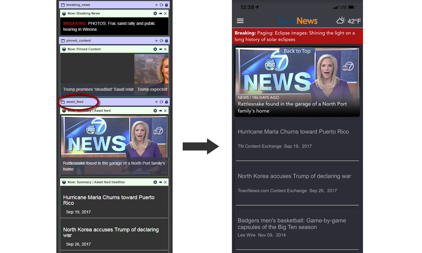Image resolution: width=422 pixels, height=253 pixels.
Task: Remove the Now: Pinned Content block
Action: pos(165,49)
